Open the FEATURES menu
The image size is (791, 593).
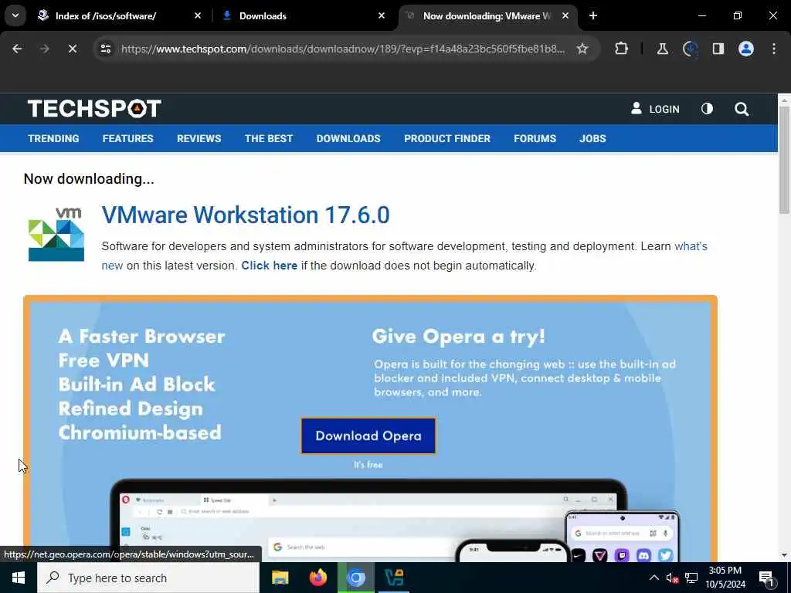tap(127, 139)
